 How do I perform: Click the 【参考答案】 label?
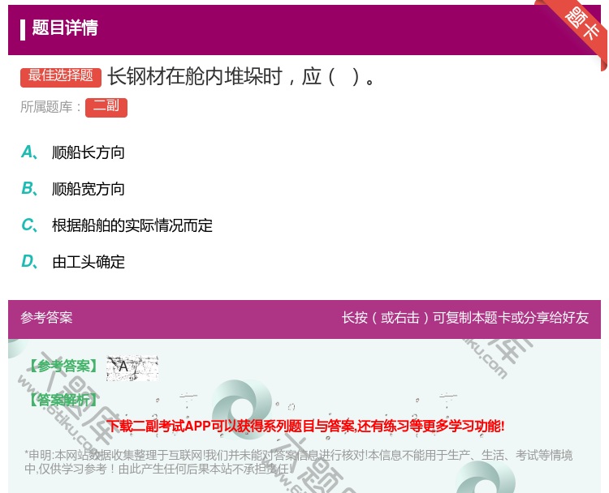[x=64, y=366]
